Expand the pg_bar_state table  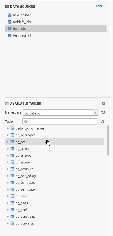[8, 189]
